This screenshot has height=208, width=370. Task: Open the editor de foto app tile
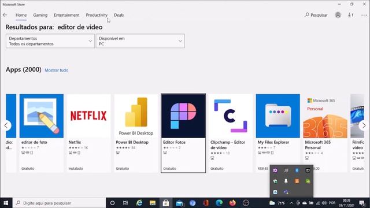(42, 133)
